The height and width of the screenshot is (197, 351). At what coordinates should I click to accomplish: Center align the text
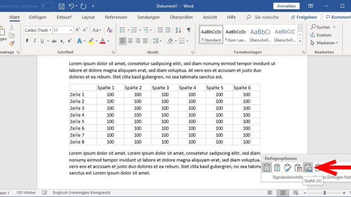[130, 41]
